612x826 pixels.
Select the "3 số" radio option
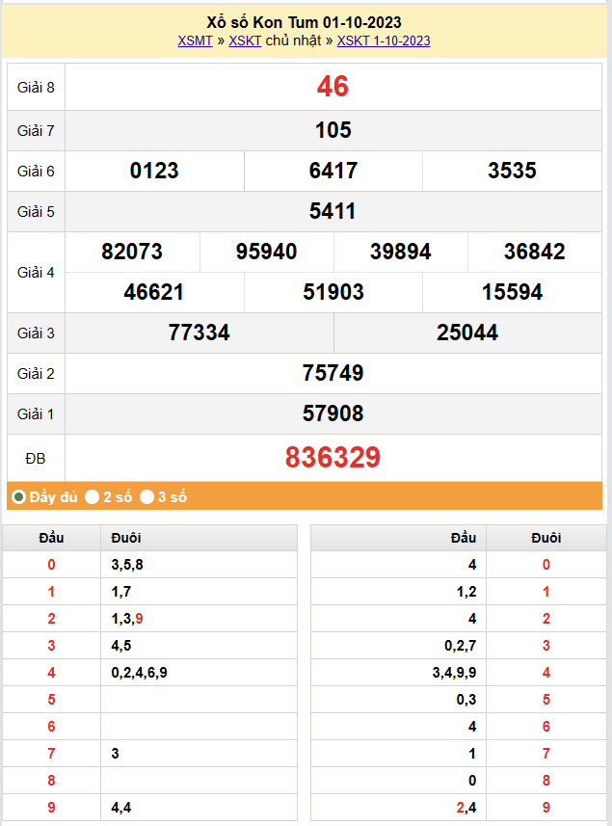(147, 497)
